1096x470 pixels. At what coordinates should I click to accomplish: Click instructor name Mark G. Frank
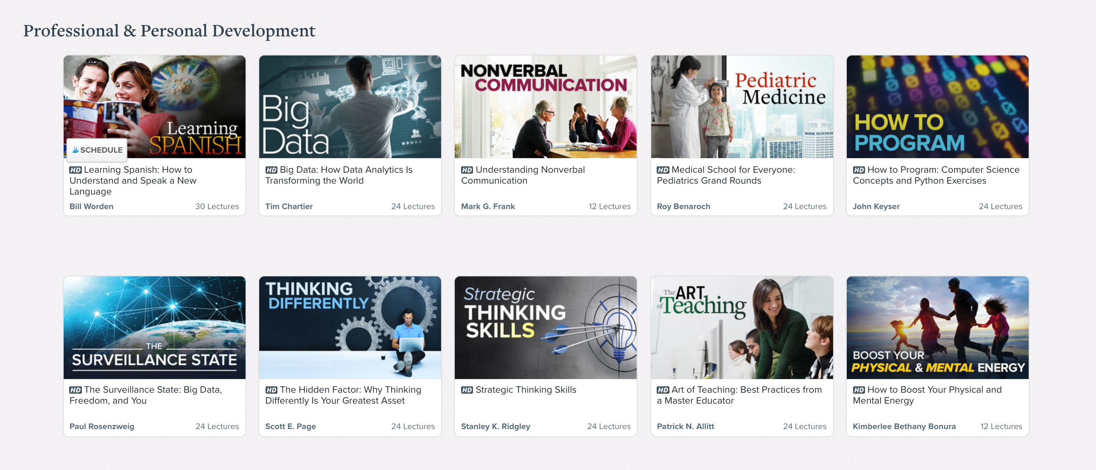click(488, 206)
